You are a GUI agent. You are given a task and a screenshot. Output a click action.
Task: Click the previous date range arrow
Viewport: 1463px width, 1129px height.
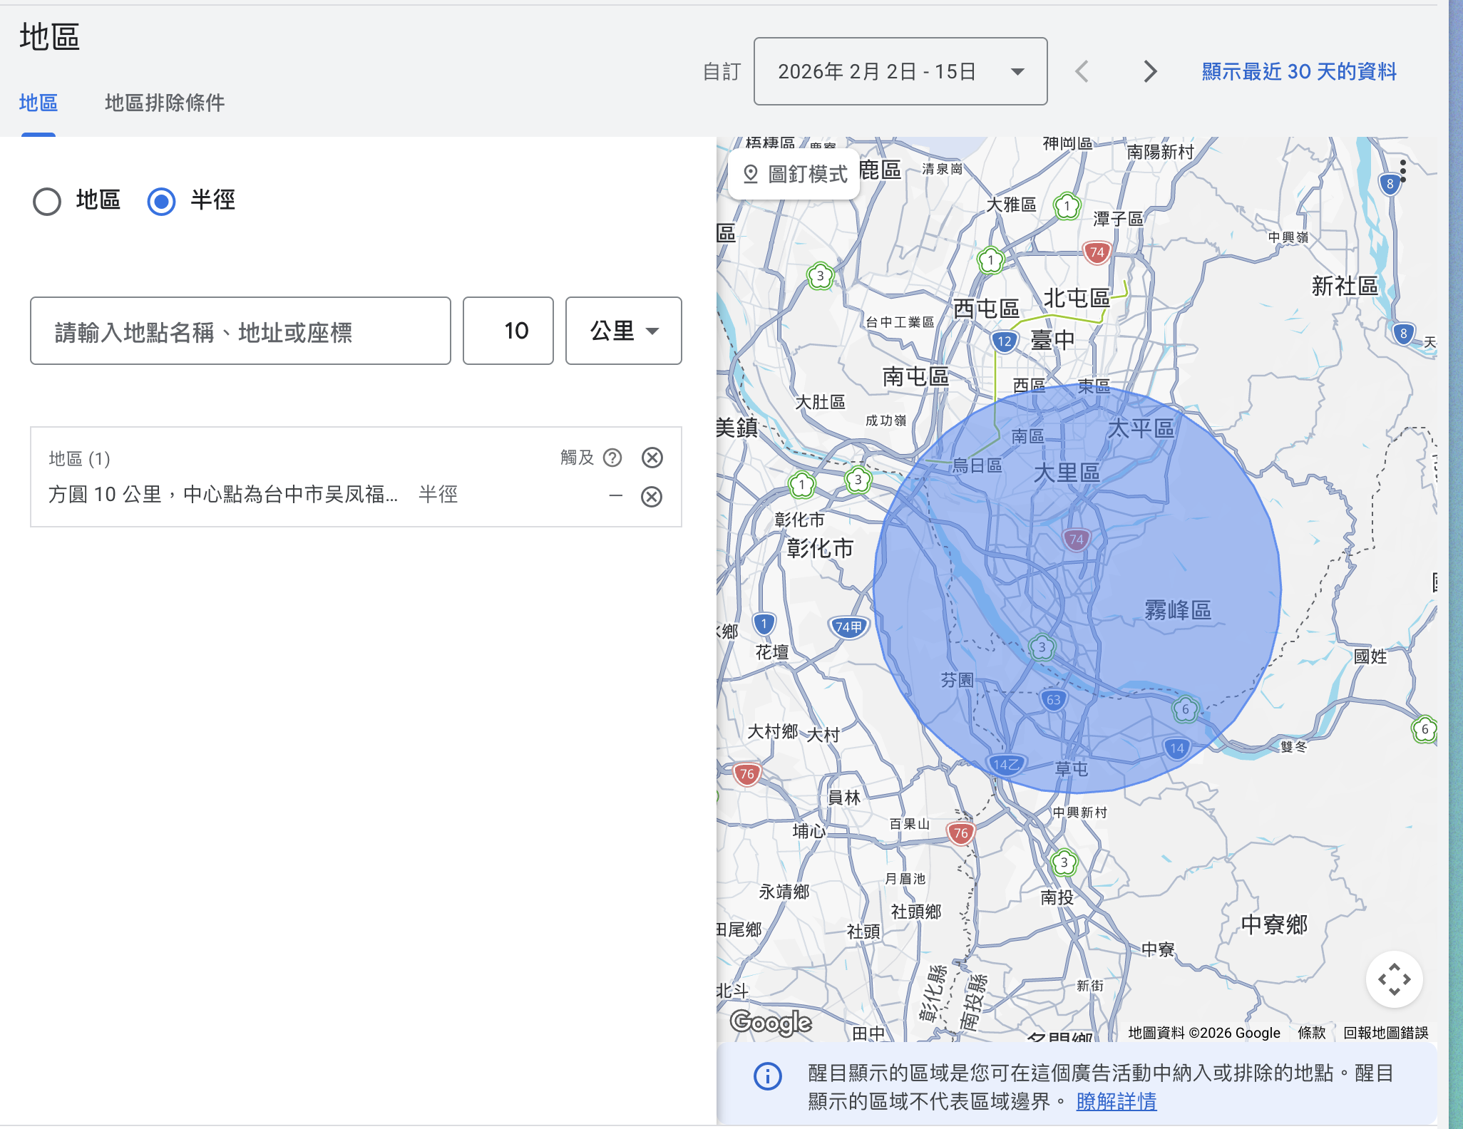click(1082, 71)
